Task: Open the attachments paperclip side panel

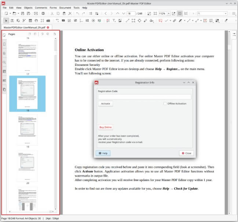Action: (4, 53)
